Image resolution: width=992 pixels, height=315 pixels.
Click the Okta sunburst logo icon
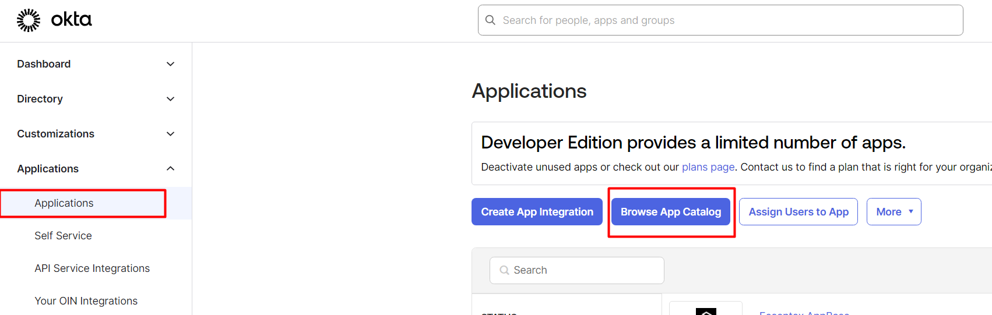pos(29,20)
